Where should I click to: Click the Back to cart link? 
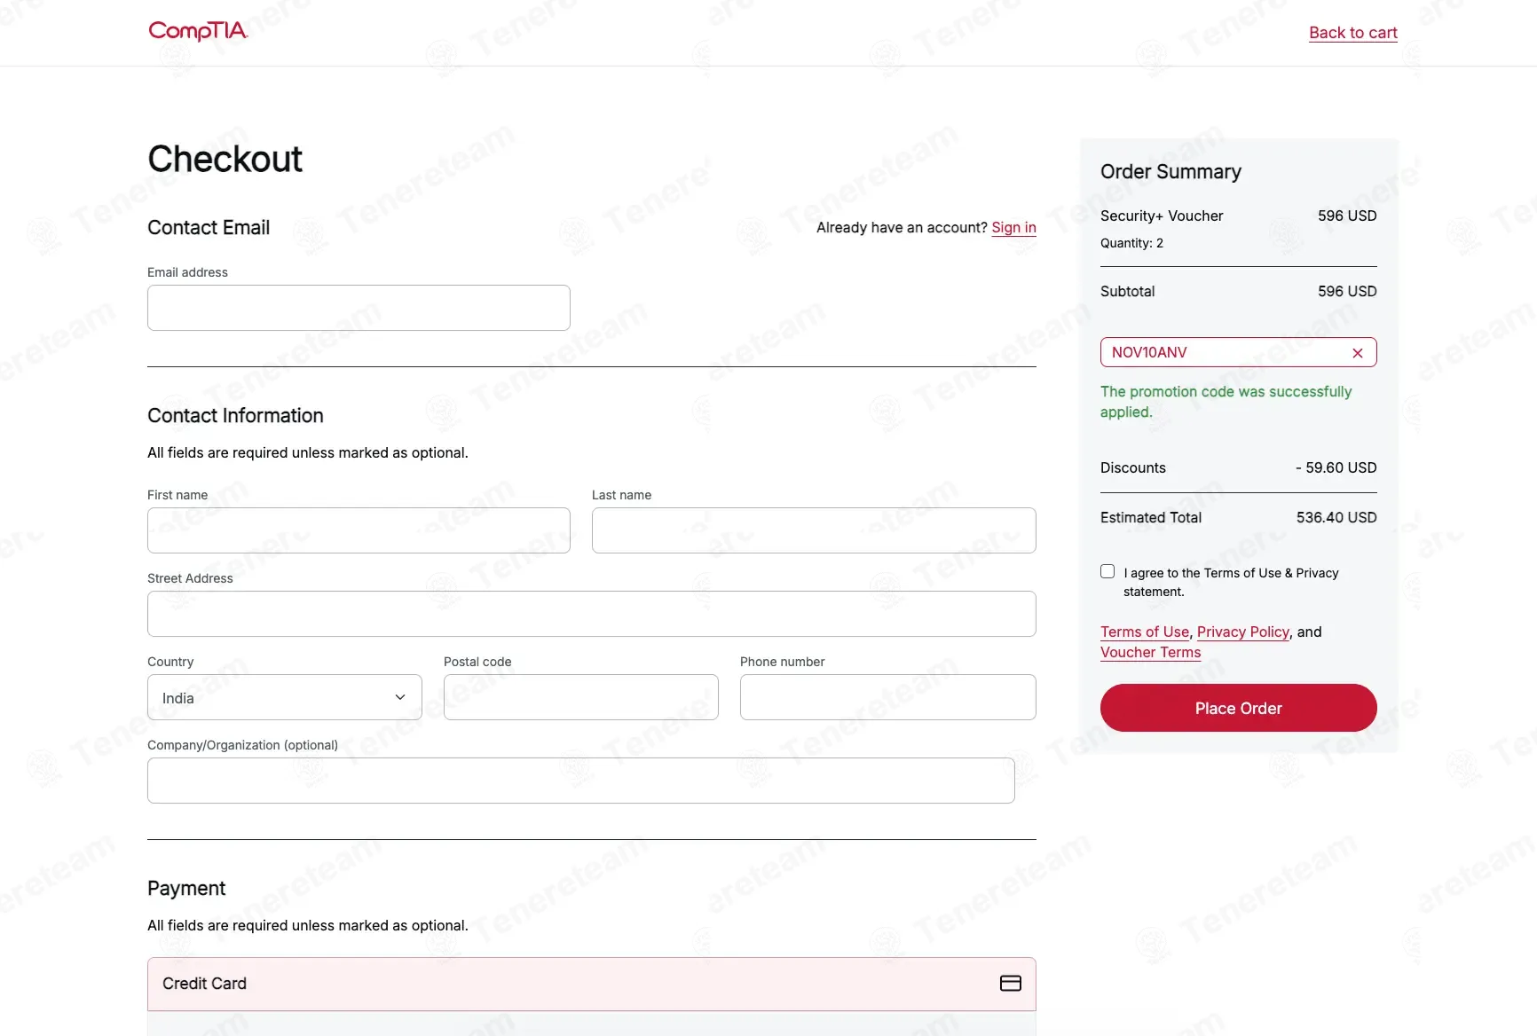(1352, 33)
